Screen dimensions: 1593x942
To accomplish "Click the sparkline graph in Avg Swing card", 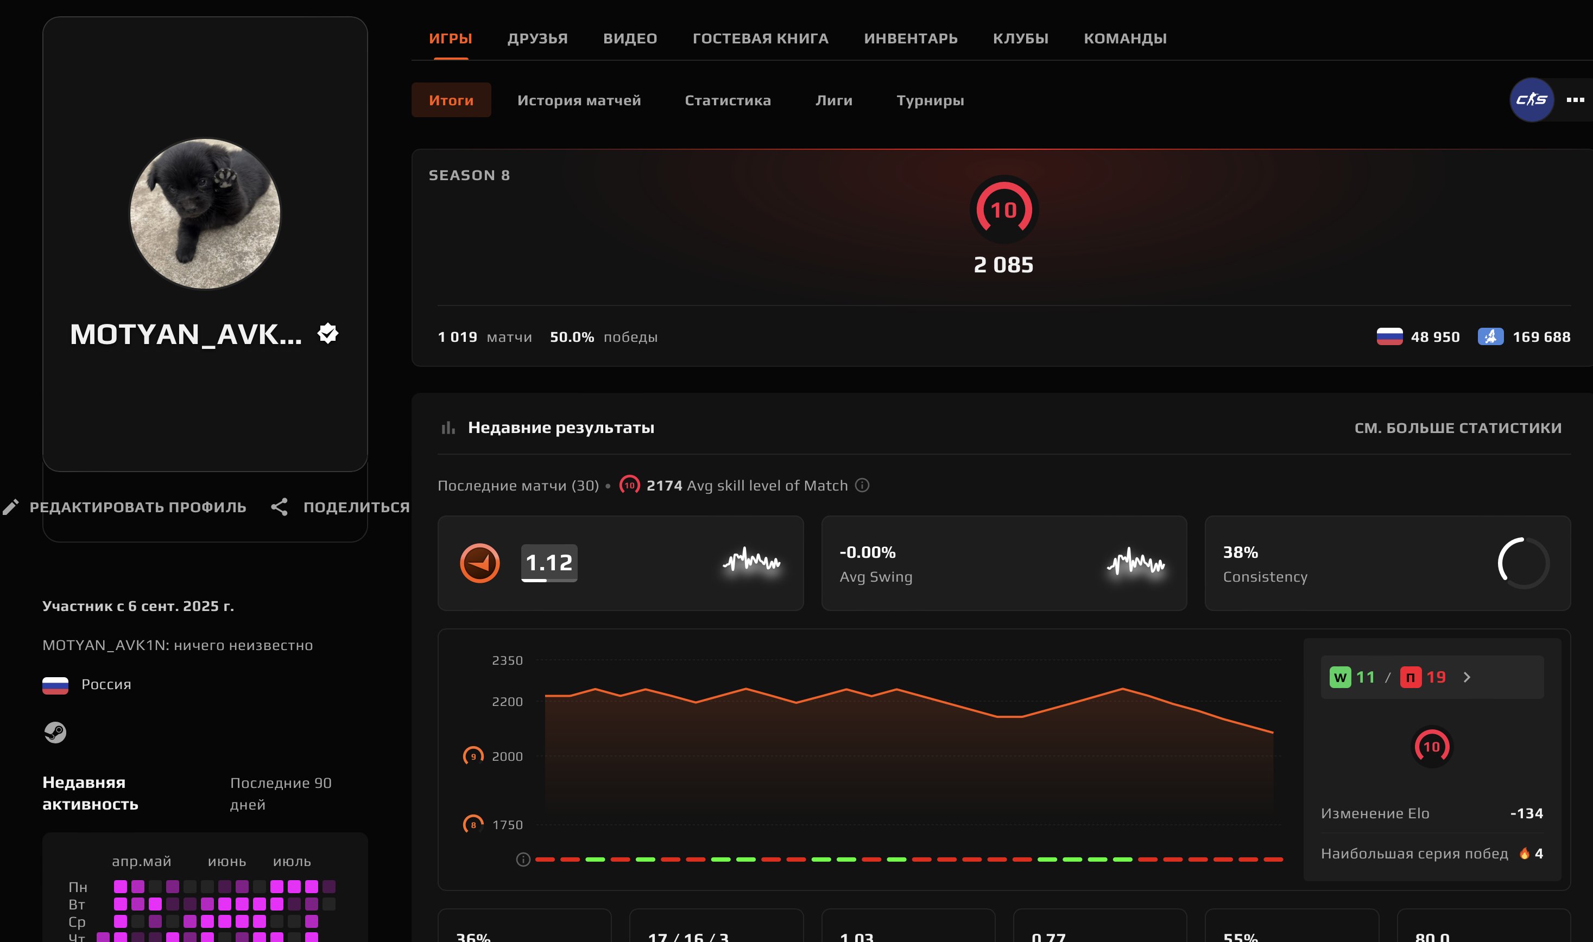I will (x=1136, y=562).
